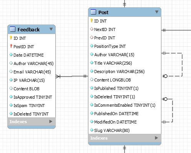Click the hollow diamond beside Content LONGBLOB
Image resolution: width=191 pixels, height=153 pixels.
[91, 80]
